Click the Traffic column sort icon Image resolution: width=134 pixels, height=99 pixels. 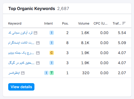[x=124, y=23]
